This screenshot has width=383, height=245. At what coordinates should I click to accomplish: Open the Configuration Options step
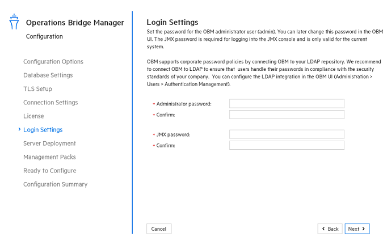coord(53,61)
